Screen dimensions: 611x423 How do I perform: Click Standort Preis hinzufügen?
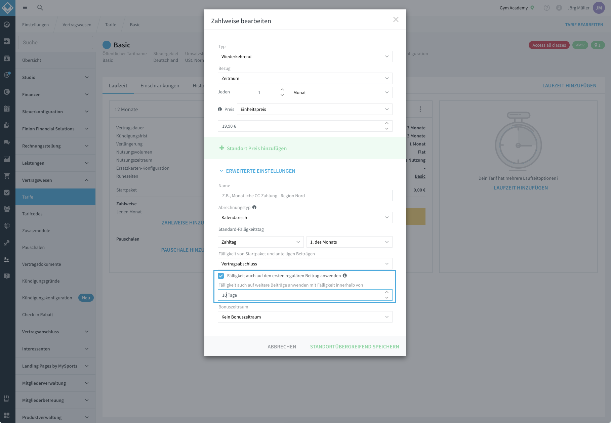[253, 148]
